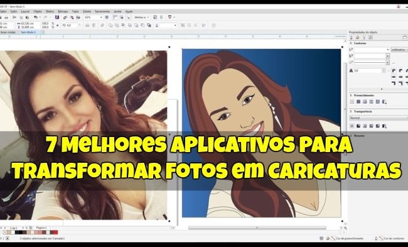The image size is (408, 247).
Task: Click the Weld shapes icon
Action: [110, 25]
